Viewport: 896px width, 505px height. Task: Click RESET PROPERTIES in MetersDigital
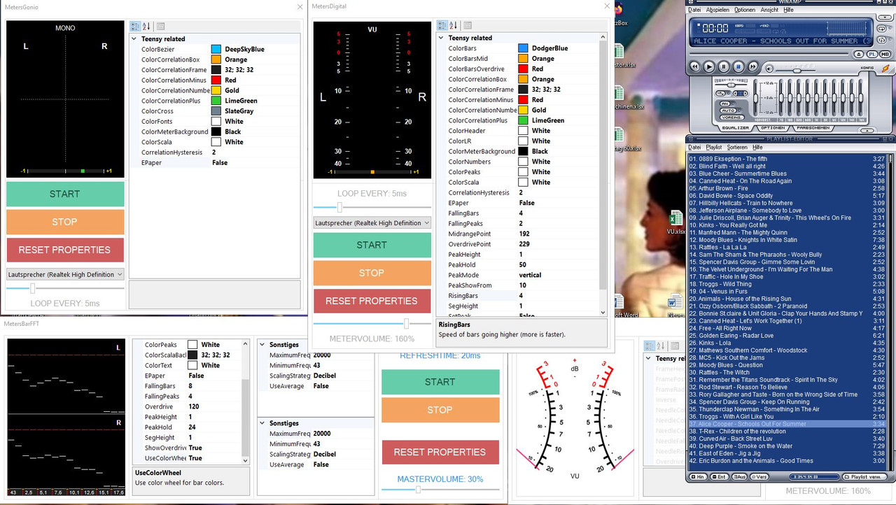tap(372, 301)
